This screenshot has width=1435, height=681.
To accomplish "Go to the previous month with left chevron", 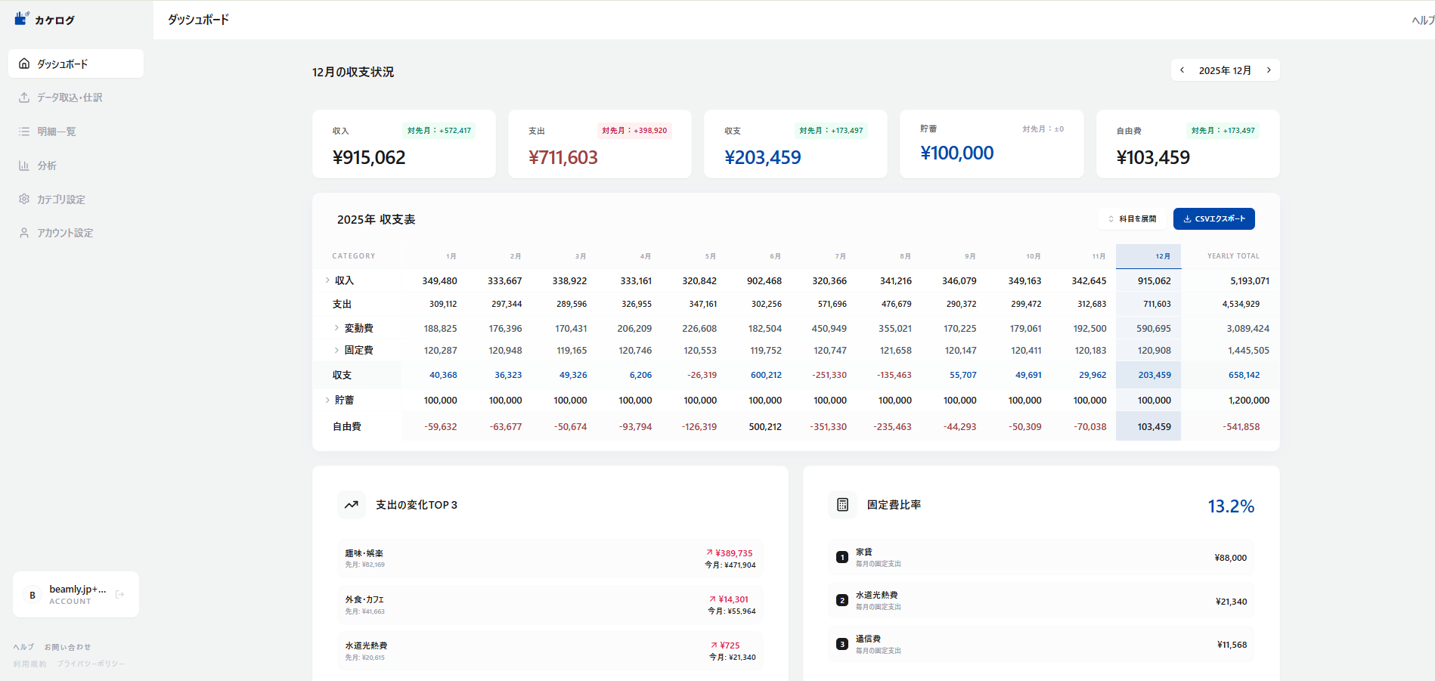I will pos(1182,70).
